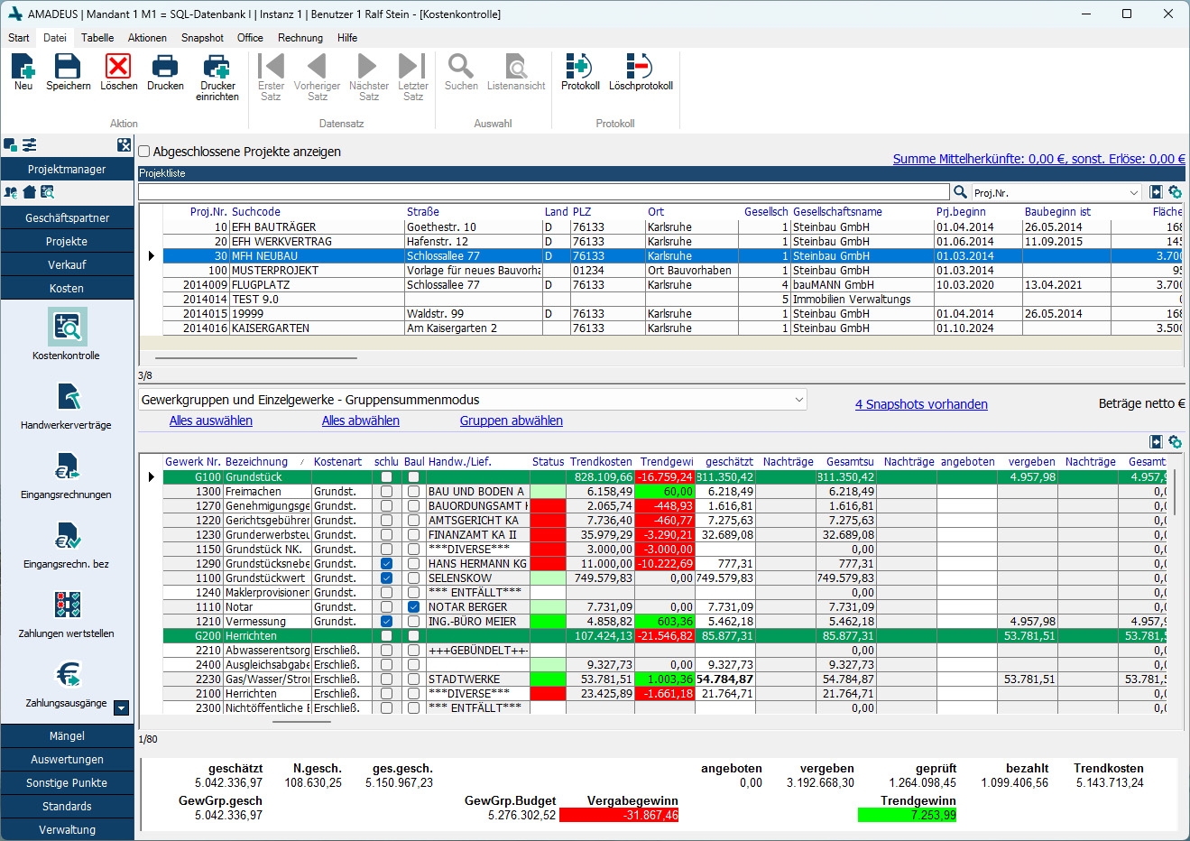This screenshot has width=1190, height=841.
Task: Click the Löschprotokoll icon
Action: pyautogui.click(x=640, y=67)
